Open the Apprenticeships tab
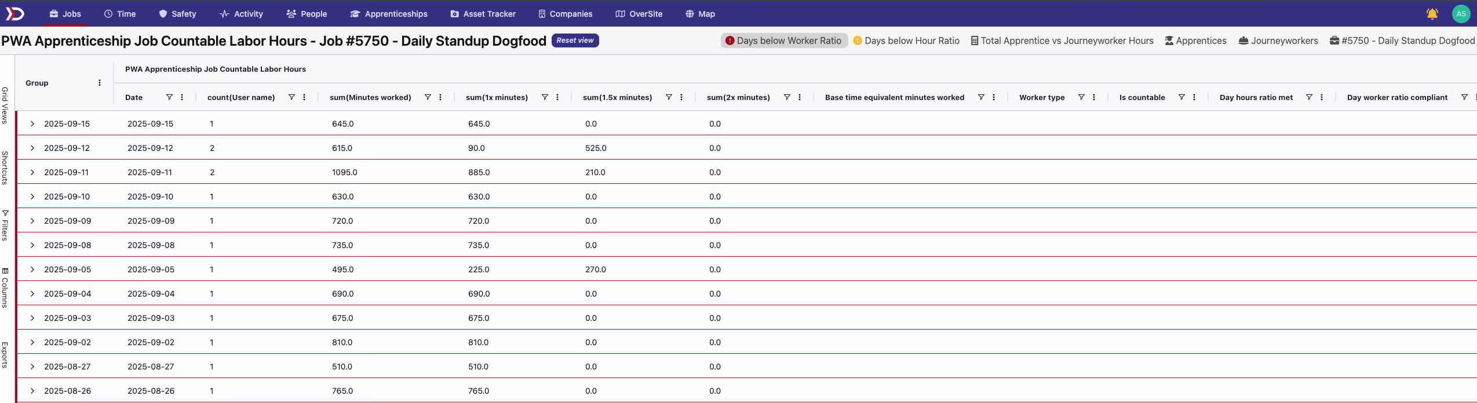The image size is (1477, 403). [x=389, y=14]
